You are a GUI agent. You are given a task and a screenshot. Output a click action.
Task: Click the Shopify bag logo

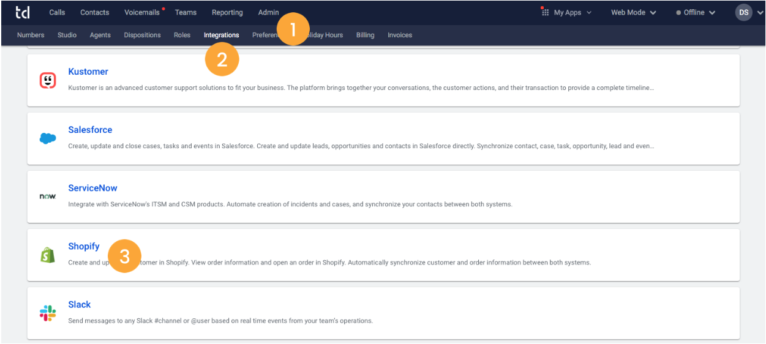point(48,255)
